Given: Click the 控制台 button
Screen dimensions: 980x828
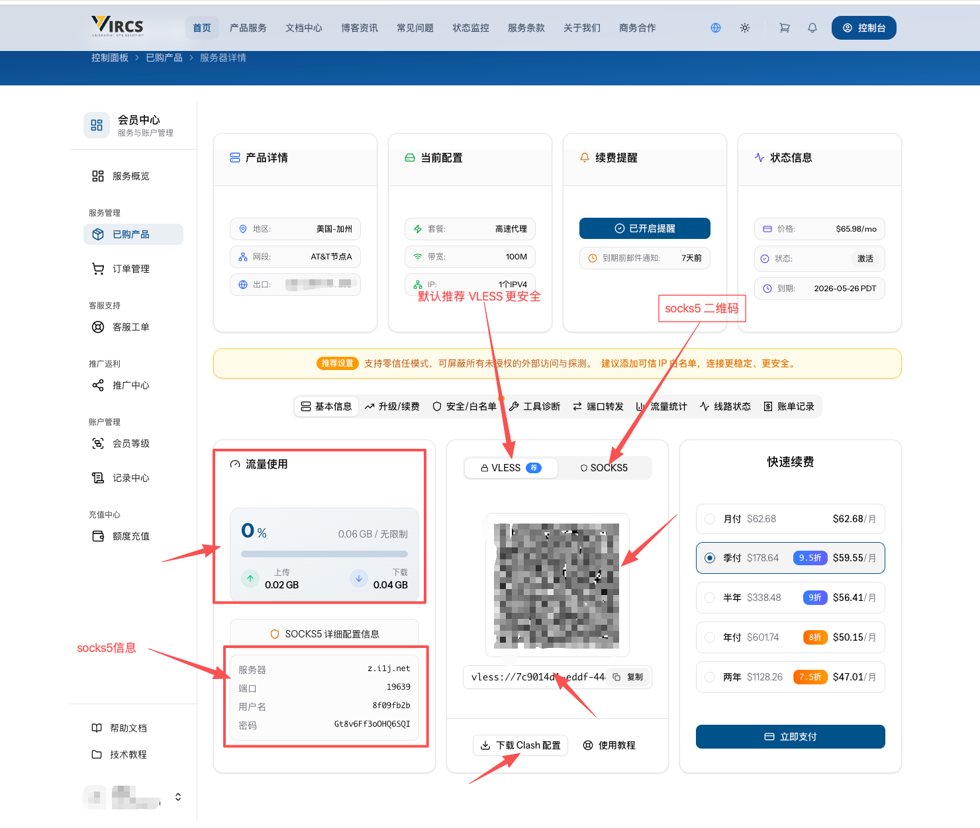Looking at the screenshot, I should coord(864,28).
